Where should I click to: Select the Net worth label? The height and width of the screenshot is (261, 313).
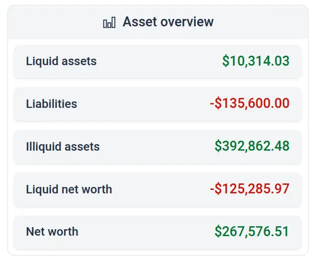pyautogui.click(x=52, y=232)
